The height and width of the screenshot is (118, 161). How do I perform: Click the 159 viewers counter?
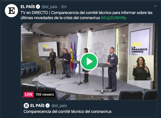(45, 95)
